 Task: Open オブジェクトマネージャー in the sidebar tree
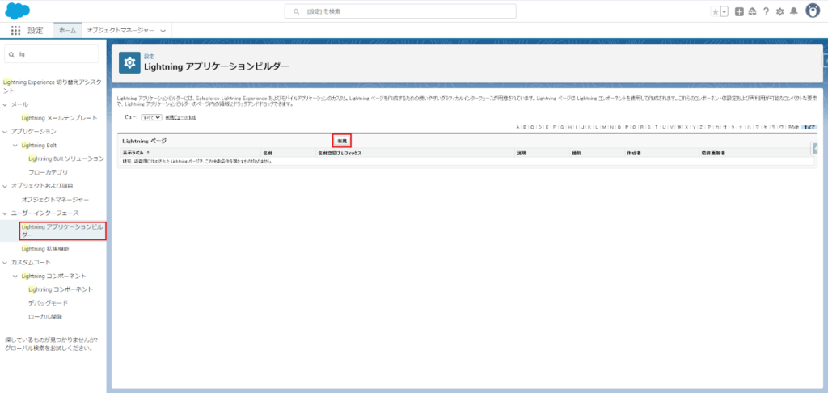[x=55, y=200]
